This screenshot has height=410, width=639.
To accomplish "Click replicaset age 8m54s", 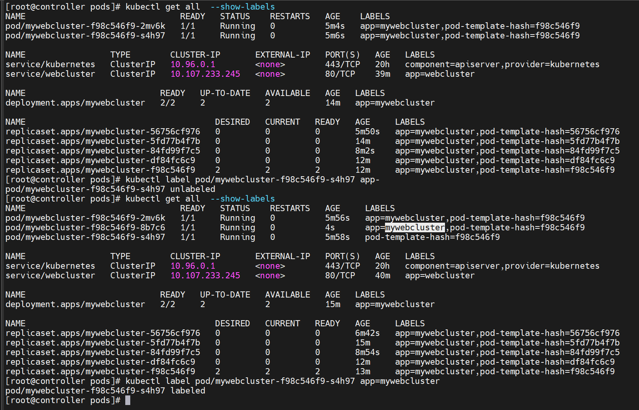I will click(367, 352).
